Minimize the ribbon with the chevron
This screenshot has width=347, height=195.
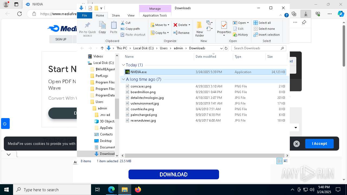point(281,15)
